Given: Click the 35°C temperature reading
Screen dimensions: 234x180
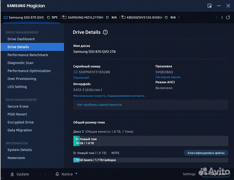Looking at the screenshot, I should [x=55, y=17].
